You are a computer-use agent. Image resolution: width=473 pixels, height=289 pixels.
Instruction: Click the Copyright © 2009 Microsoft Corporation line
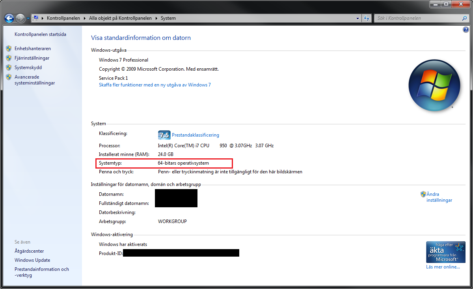coord(159,69)
